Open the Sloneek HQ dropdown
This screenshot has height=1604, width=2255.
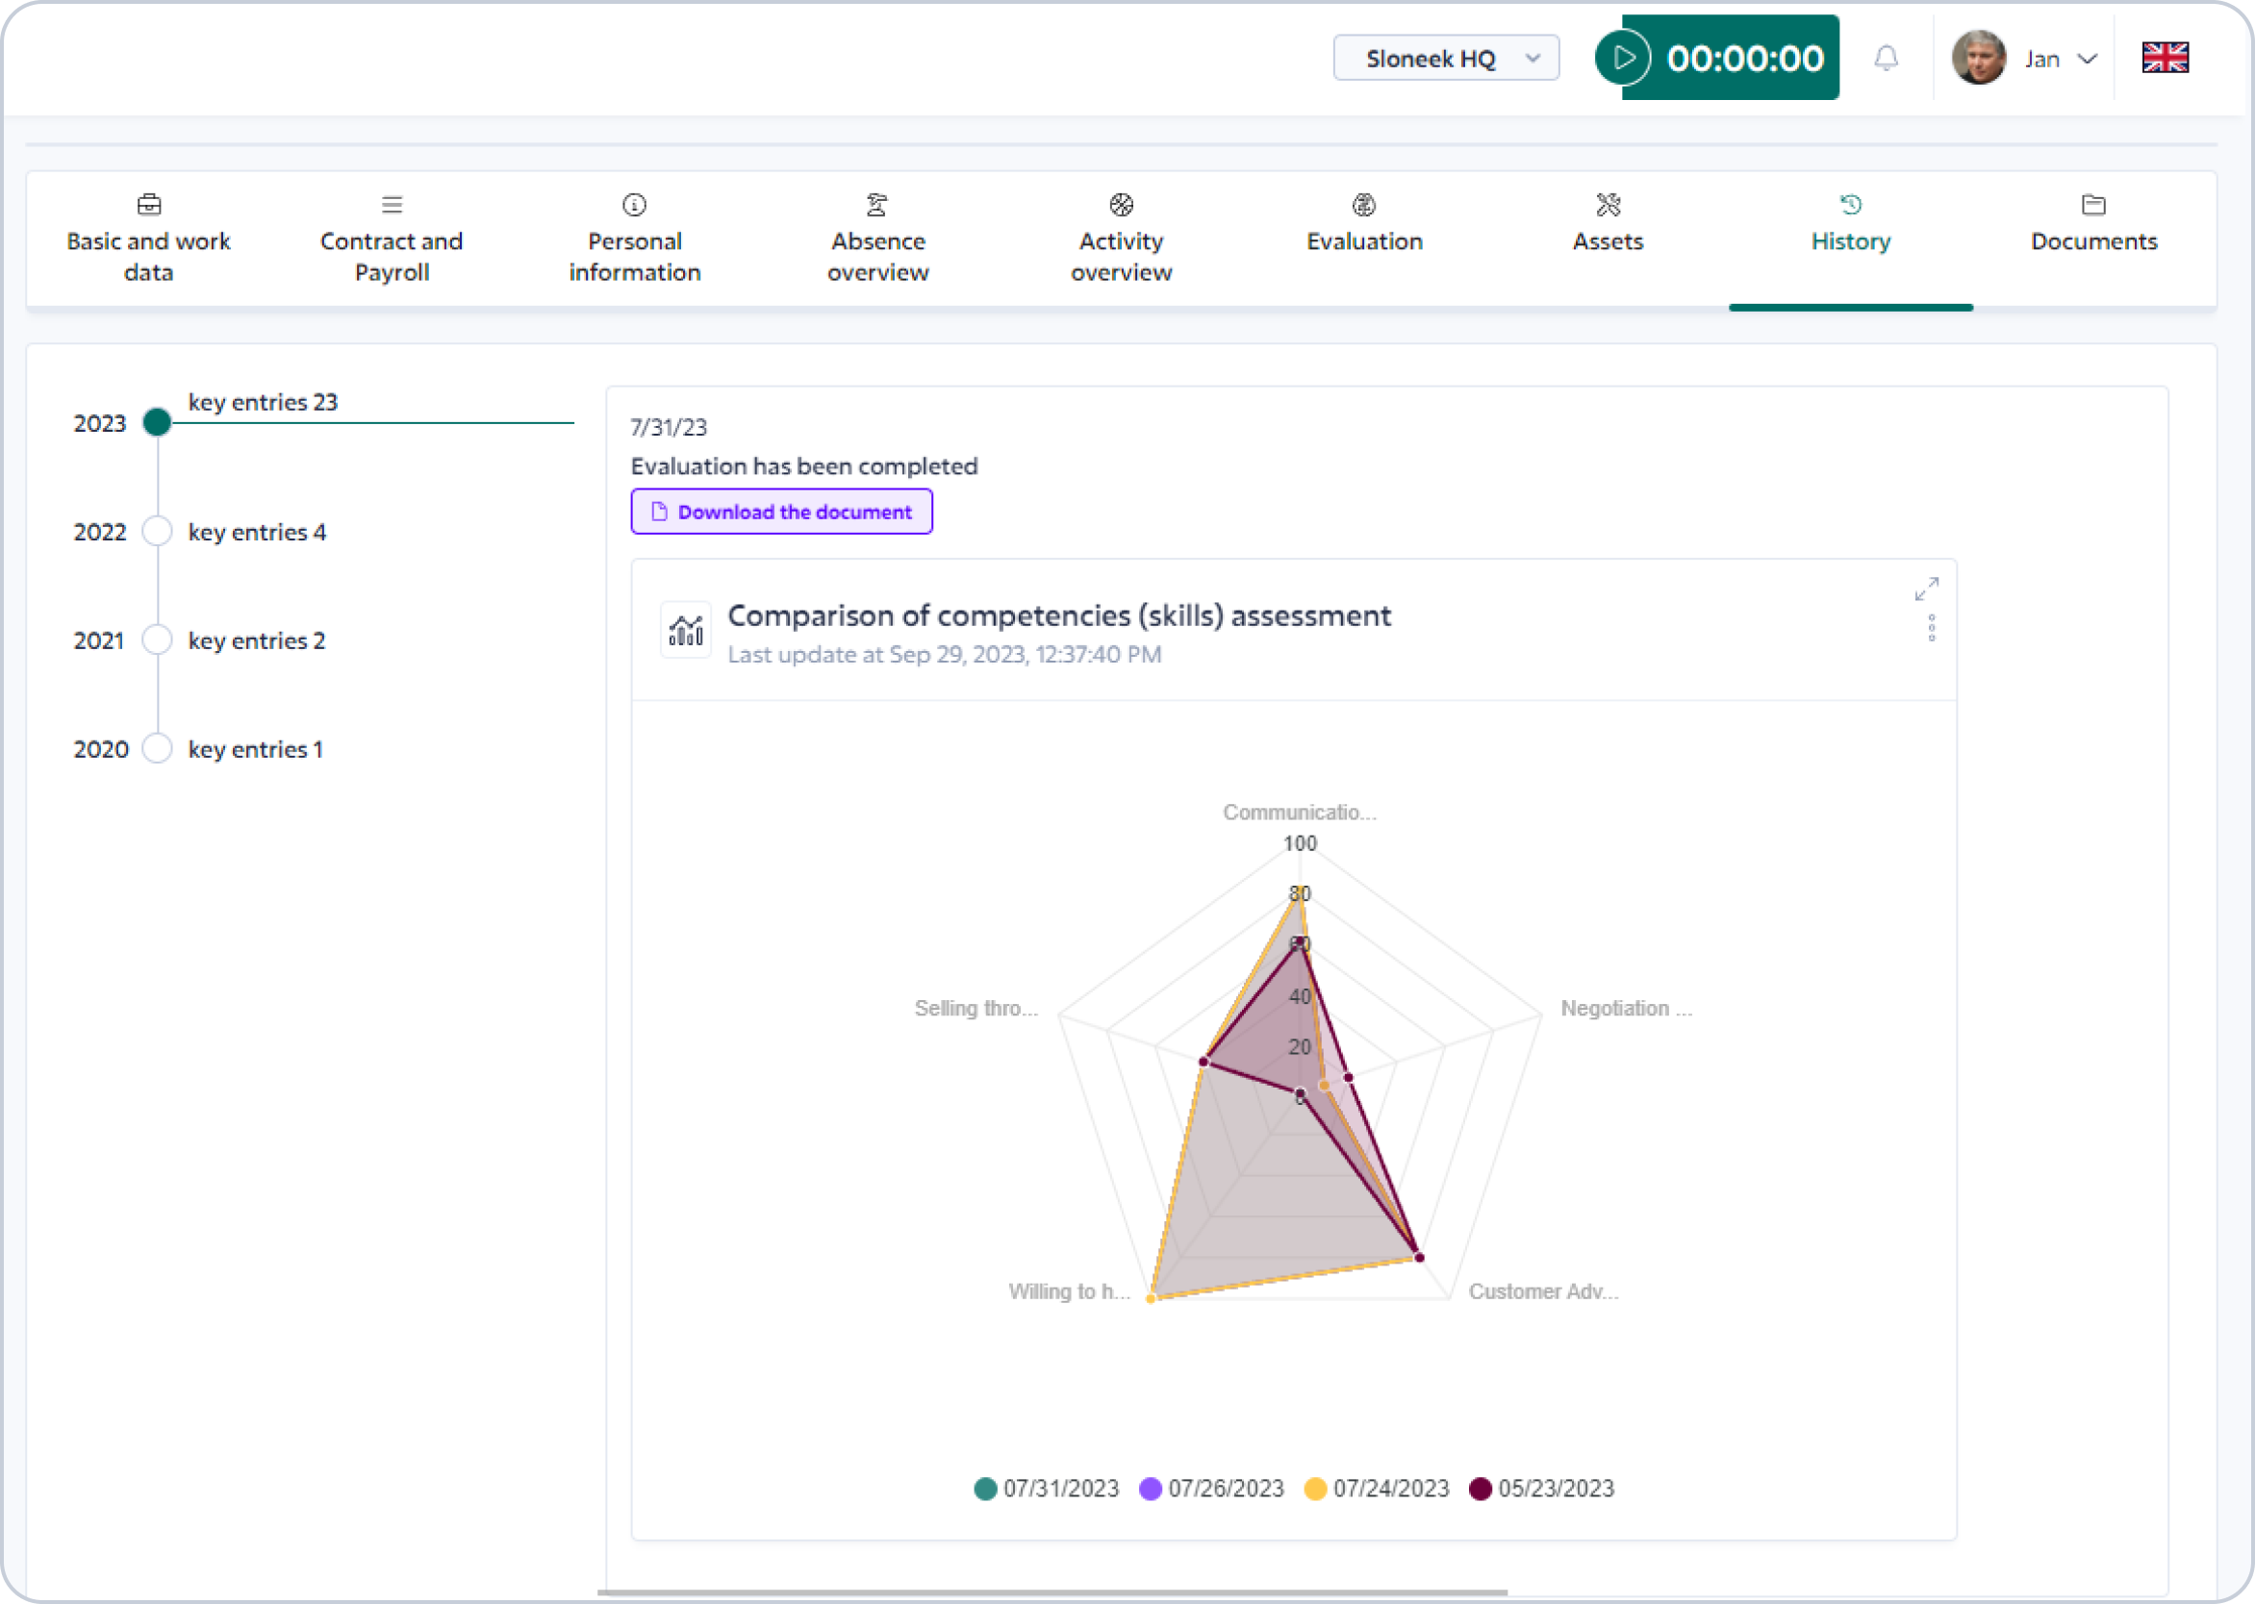tap(1446, 59)
